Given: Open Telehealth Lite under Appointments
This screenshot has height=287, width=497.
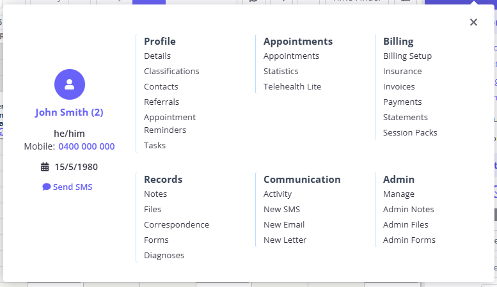Looking at the screenshot, I should click(x=292, y=86).
